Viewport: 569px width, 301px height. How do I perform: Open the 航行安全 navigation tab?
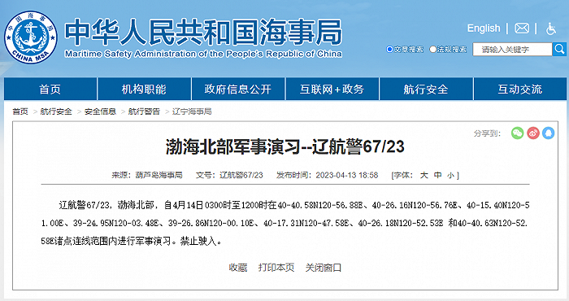click(426, 89)
